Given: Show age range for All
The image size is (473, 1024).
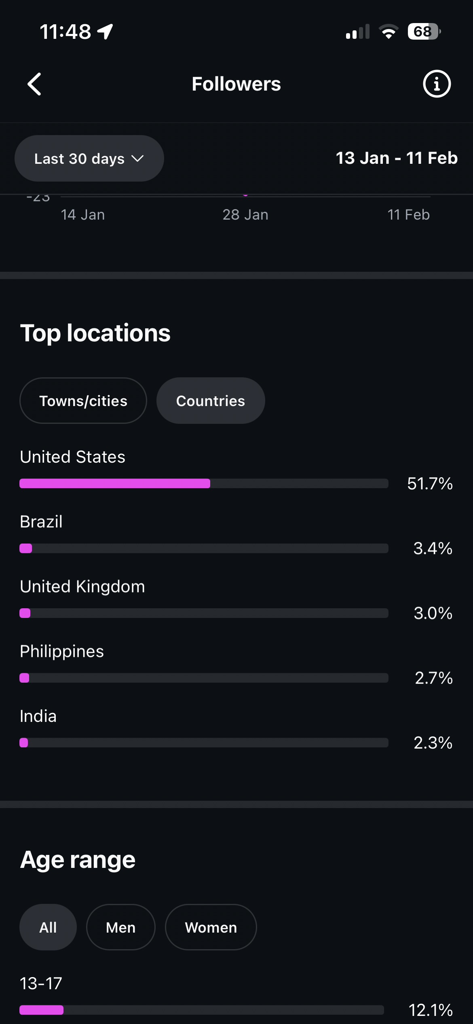Looking at the screenshot, I should click(x=48, y=927).
